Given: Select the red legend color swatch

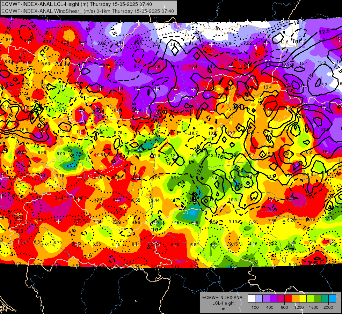Looking at the screenshot, I should (x=288, y=298).
